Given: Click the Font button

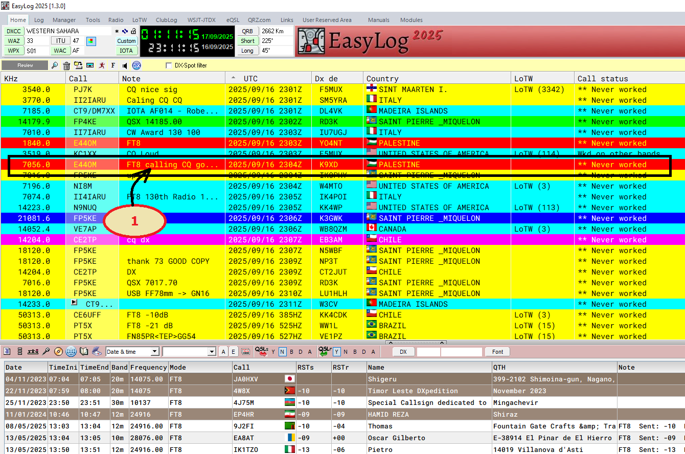Looking at the screenshot, I should 498,352.
